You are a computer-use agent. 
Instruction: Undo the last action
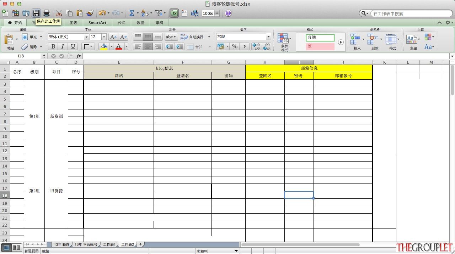[x=102, y=13]
